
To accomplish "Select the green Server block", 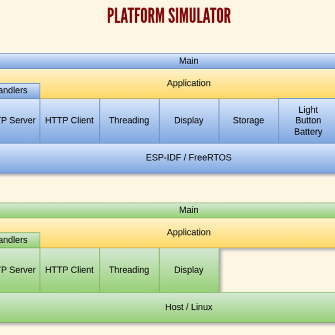I will click(x=20, y=270).
